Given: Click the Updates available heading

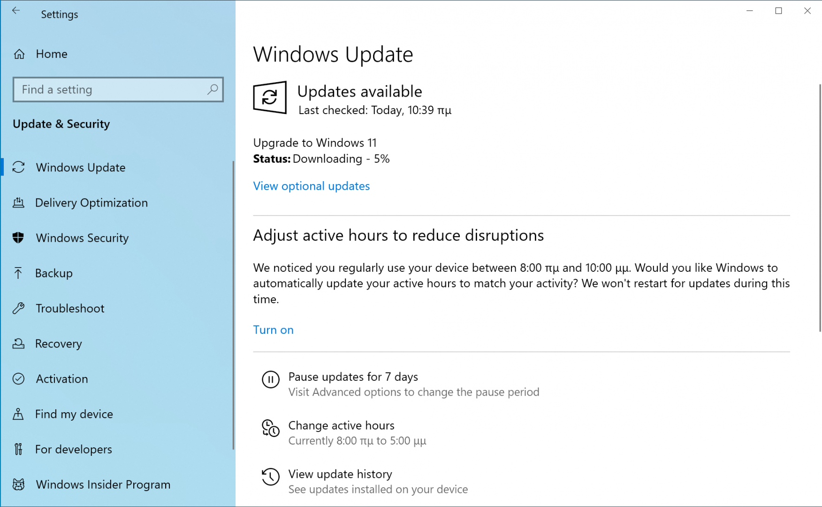Looking at the screenshot, I should point(360,91).
